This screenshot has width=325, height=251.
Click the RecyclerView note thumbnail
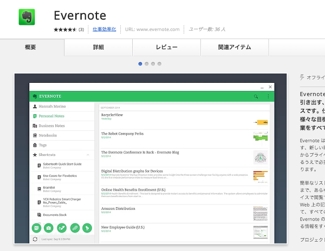261,122
